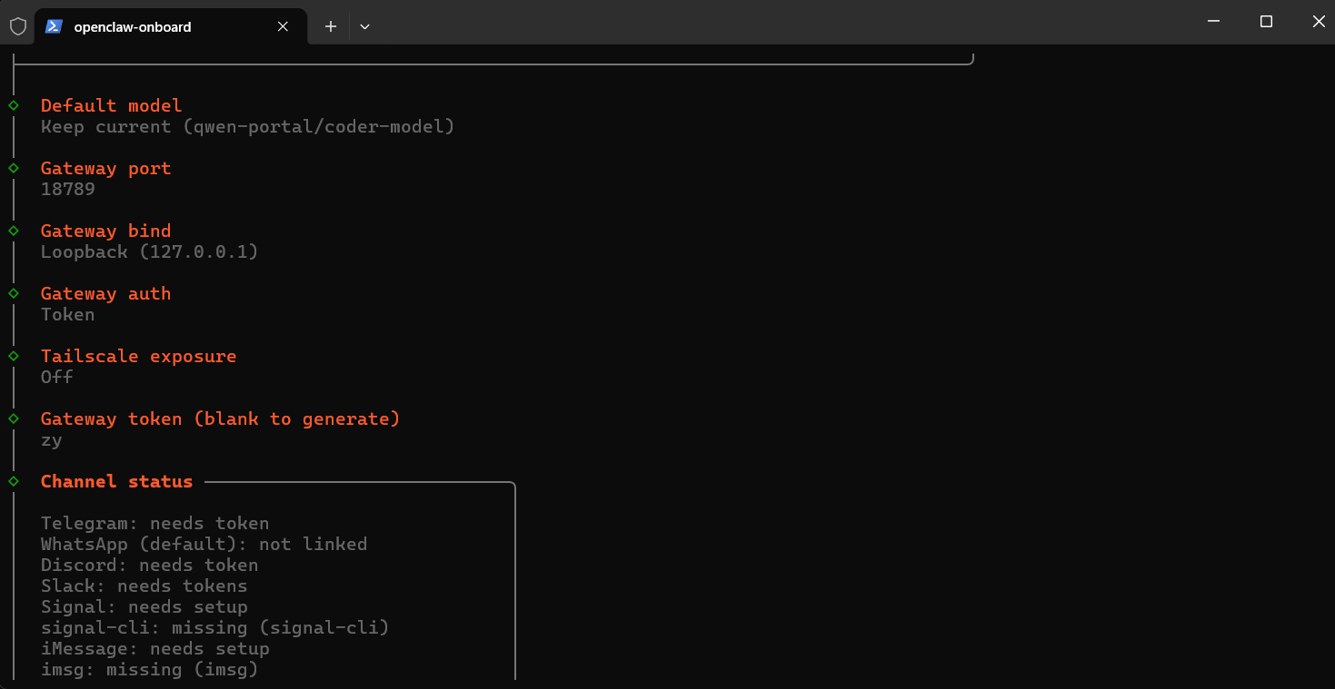Click the token value 'zy'
The image size is (1335, 689).
(52, 440)
